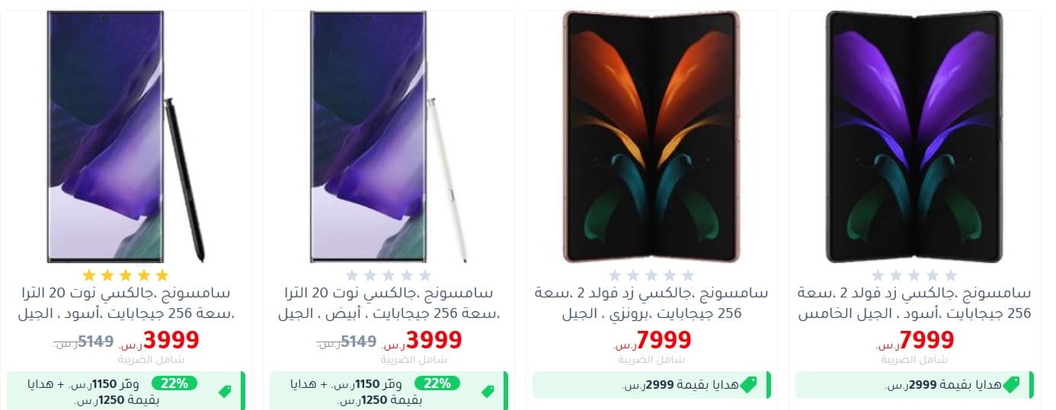This screenshot has width=1056, height=410.
Task: Click the gift tag icon on black Z Fold 2 offer
Action: (x=1011, y=385)
